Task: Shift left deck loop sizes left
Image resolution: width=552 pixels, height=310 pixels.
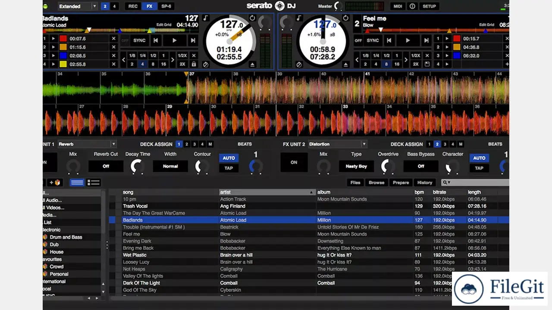Action: [123, 60]
